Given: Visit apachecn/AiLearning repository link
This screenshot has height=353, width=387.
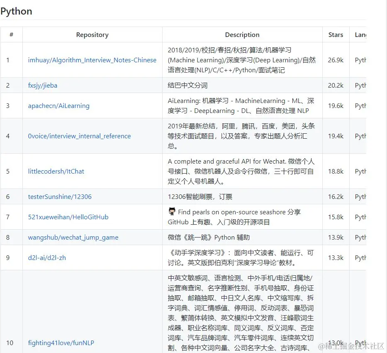Looking at the screenshot, I should (x=59, y=106).
